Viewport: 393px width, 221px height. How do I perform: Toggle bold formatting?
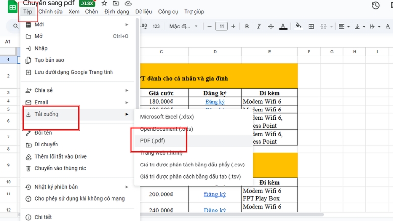(x=247, y=27)
